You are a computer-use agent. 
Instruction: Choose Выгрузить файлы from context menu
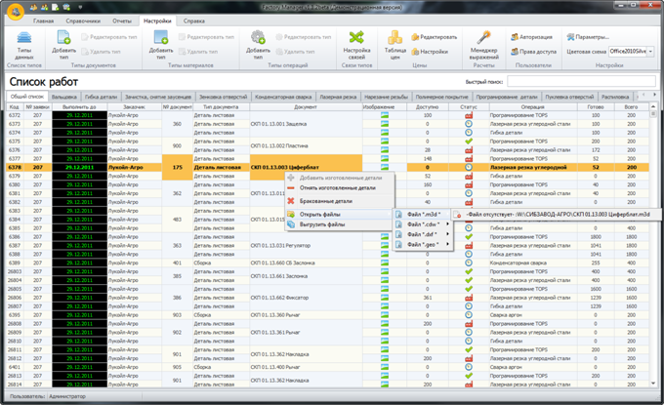(322, 224)
